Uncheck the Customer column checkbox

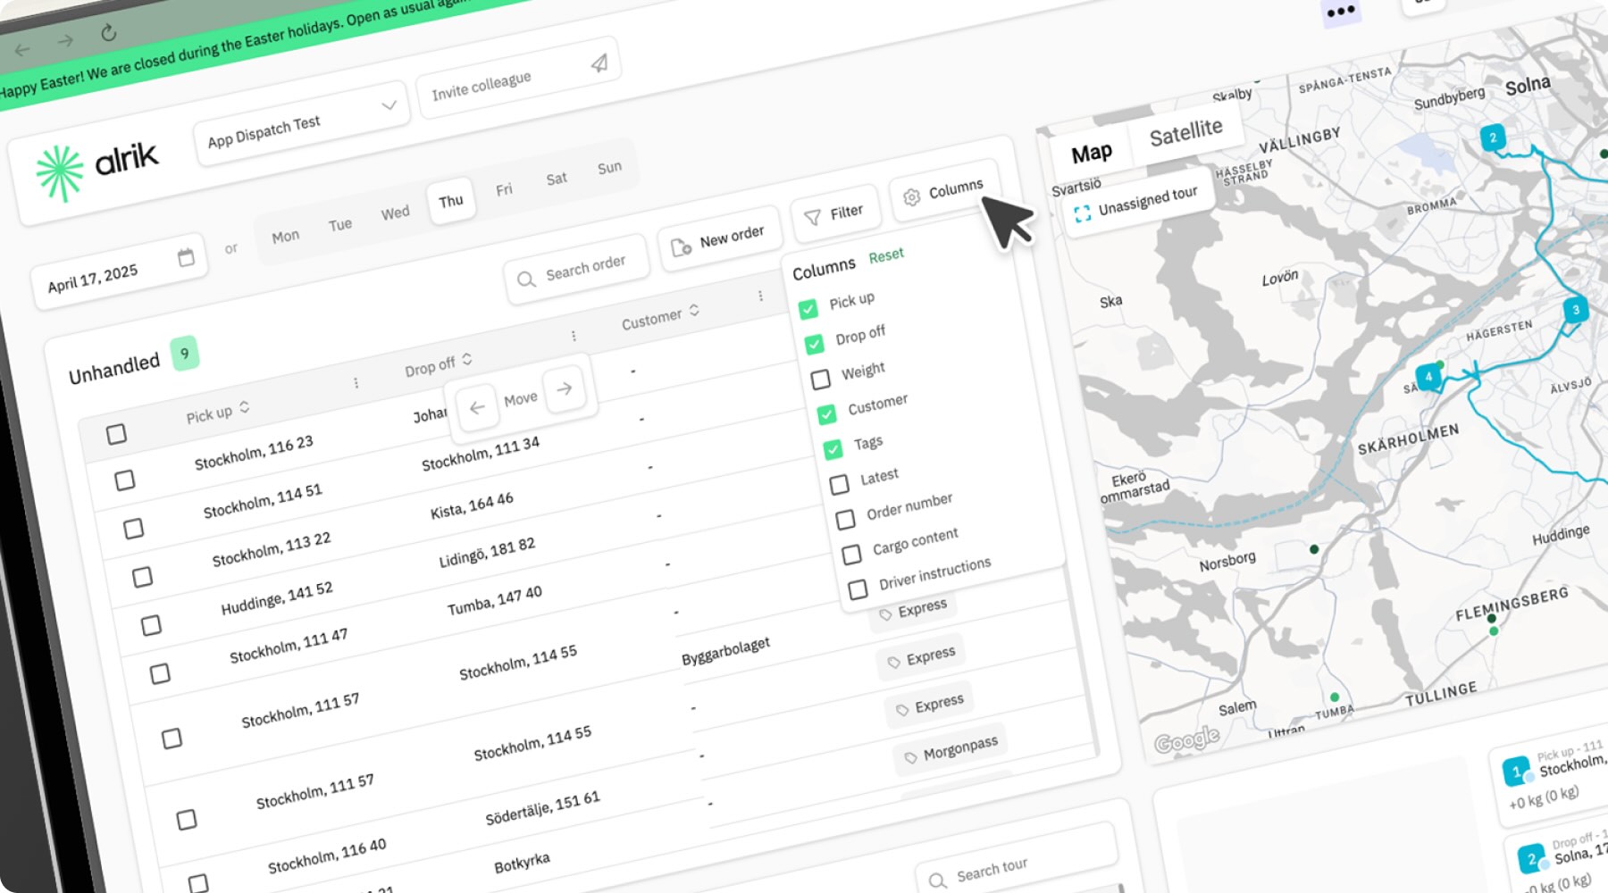[826, 414]
